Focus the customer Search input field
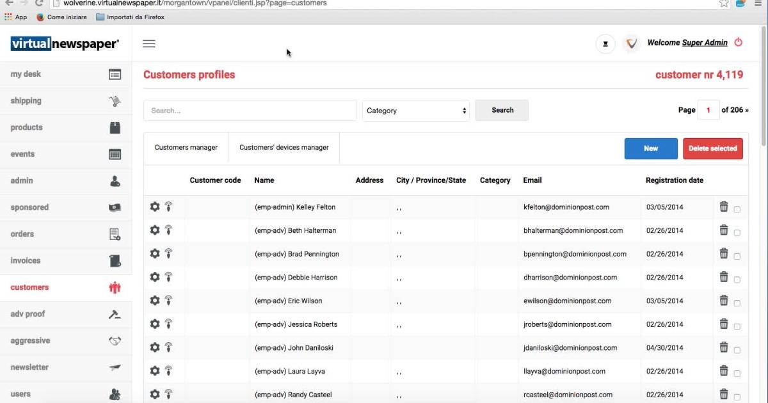Viewport: 768px width, 403px height. pos(250,111)
